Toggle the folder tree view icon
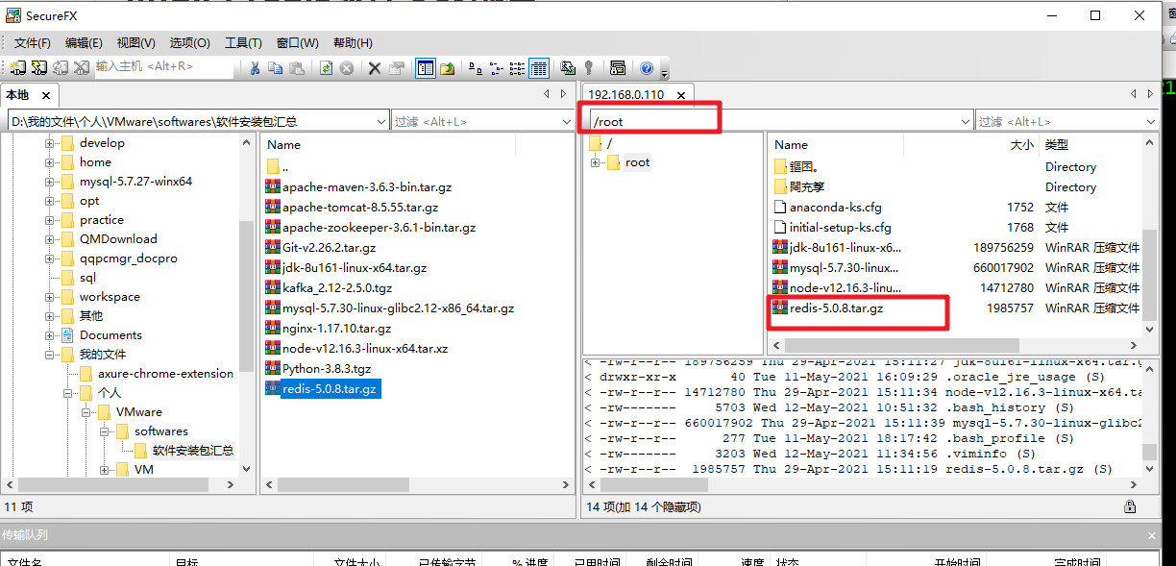This screenshot has width=1176, height=566. pos(426,68)
